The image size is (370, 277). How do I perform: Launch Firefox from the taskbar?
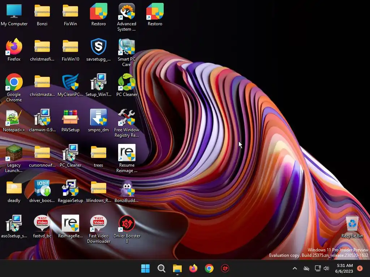tap(193, 268)
